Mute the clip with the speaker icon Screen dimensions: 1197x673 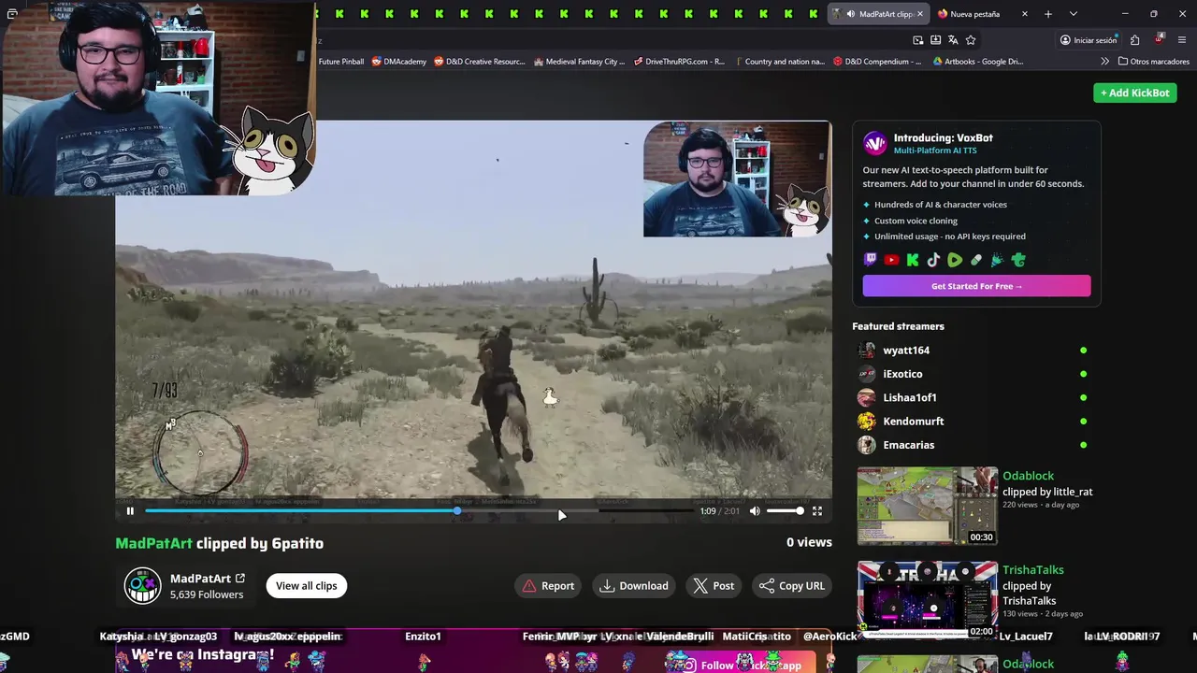click(x=755, y=511)
